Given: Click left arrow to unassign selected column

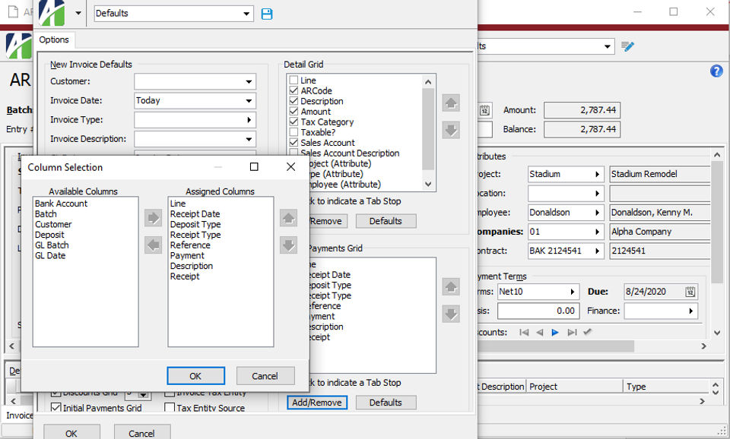Looking at the screenshot, I should click(x=153, y=245).
